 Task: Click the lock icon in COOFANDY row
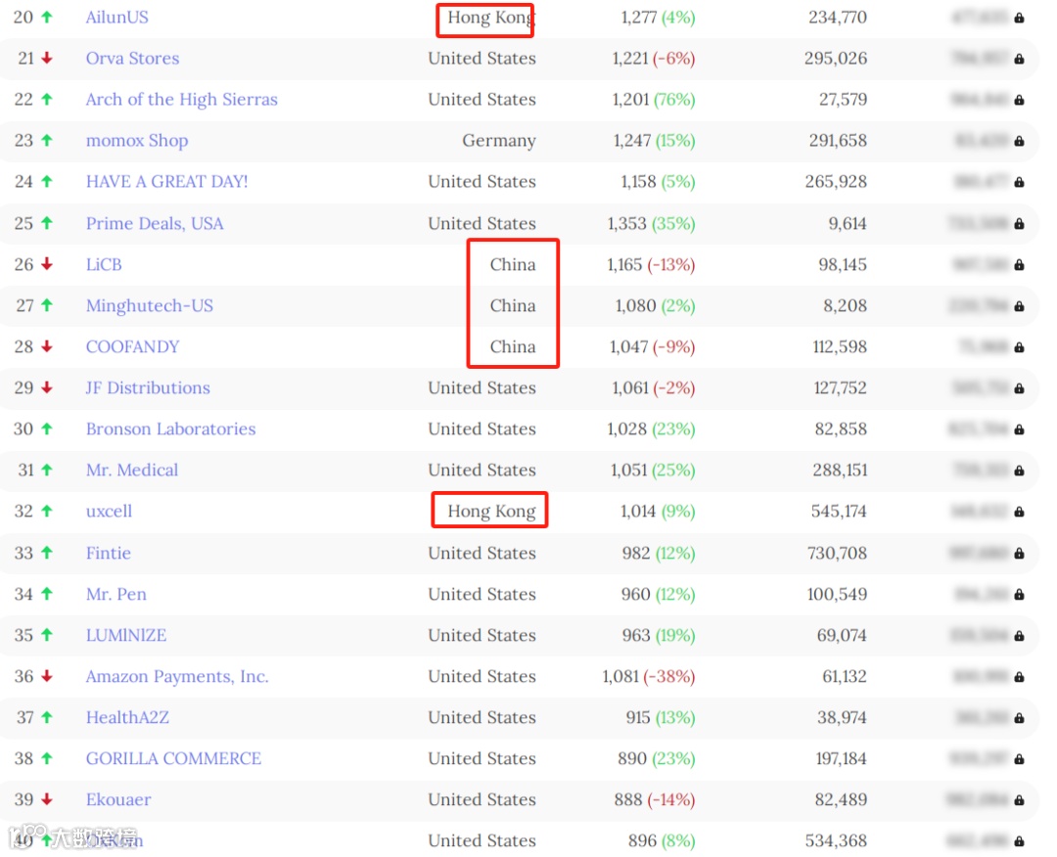click(x=1019, y=347)
